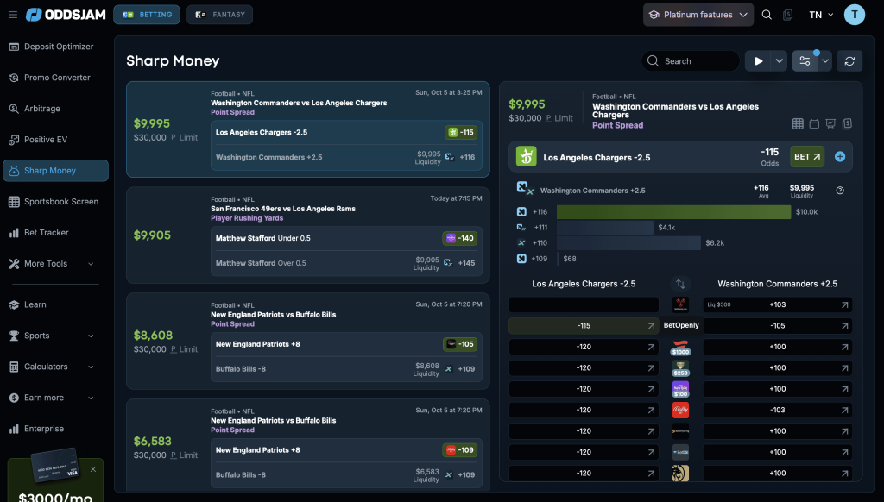This screenshot has width=884, height=502.
Task: Select the 49ers vs Rams Player Rushing Yards card
Action: [x=308, y=235]
